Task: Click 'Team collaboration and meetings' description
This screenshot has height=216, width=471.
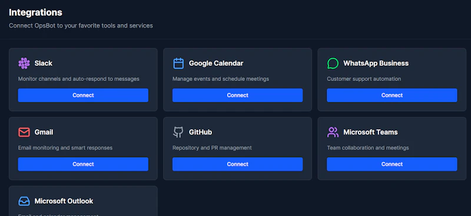Action: point(367,148)
